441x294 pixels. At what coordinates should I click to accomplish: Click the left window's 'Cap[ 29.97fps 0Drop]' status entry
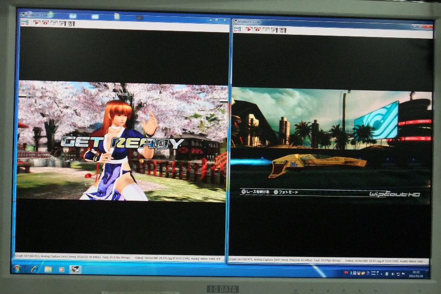click(x=116, y=257)
